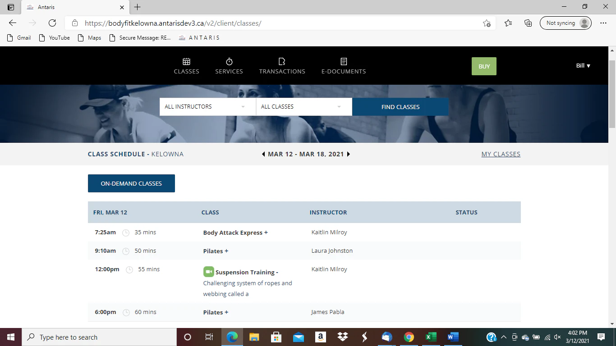Open the Bill user account menu

pos(583,66)
